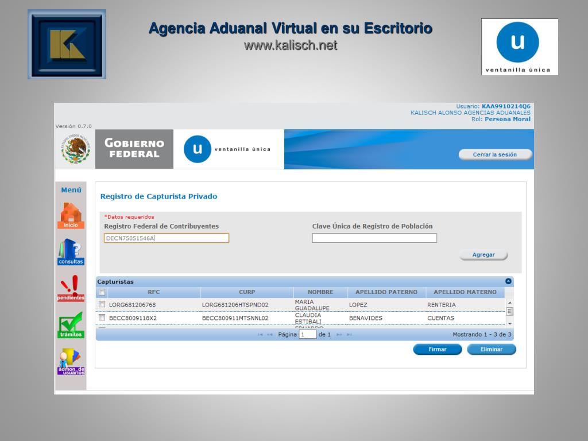Open the Inicio home icon
The width and height of the screenshot is (588, 441).
point(71,216)
